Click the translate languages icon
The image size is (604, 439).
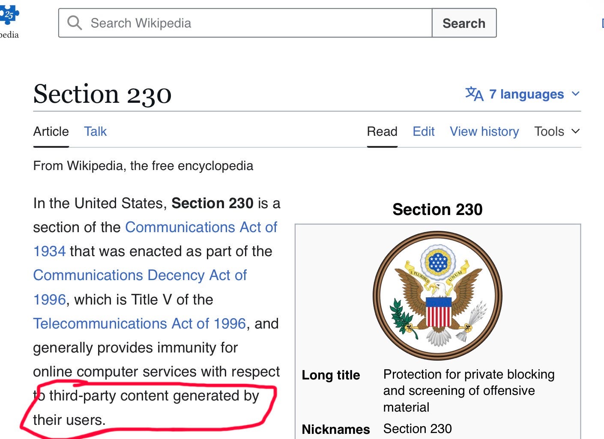[x=474, y=94]
